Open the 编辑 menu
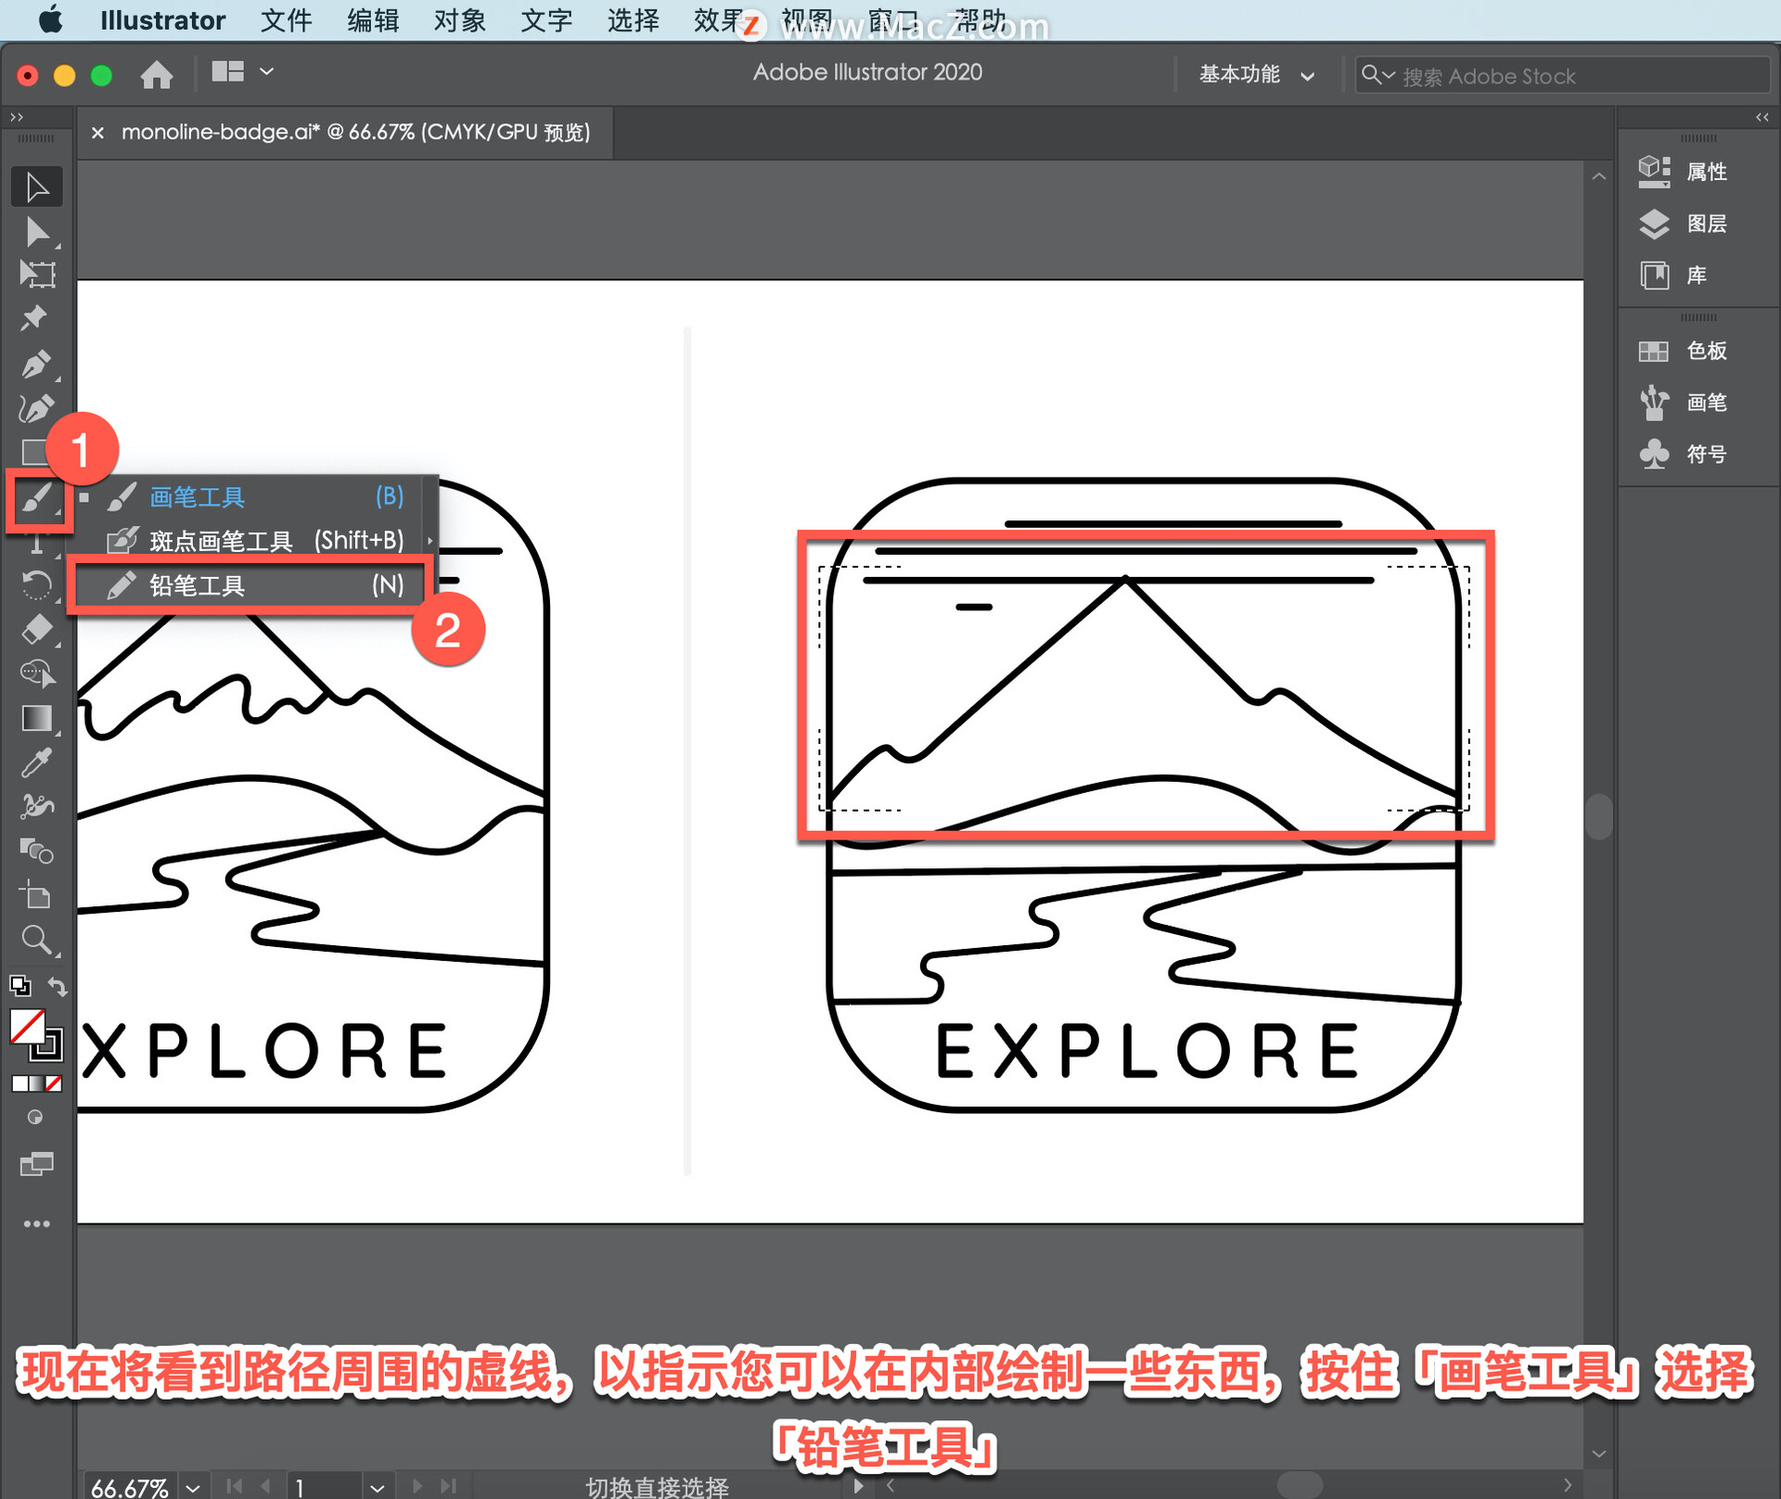 373,19
